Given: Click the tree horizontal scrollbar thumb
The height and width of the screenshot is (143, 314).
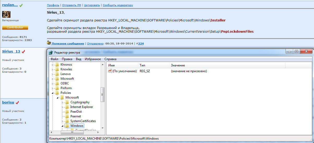Looking at the screenshot, I should click(72, 132).
